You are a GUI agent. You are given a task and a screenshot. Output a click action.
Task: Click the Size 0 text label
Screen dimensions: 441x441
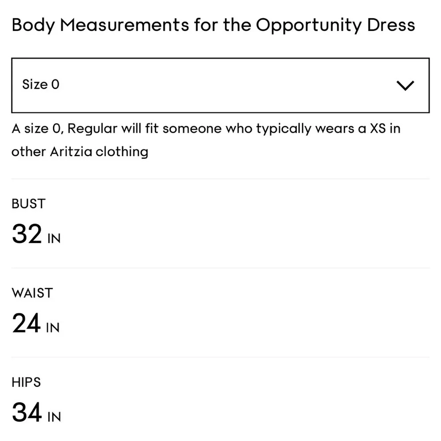tap(41, 84)
